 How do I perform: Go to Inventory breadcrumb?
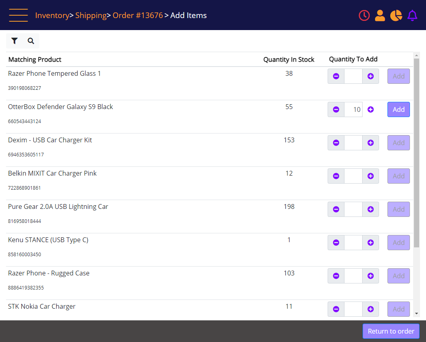point(52,16)
